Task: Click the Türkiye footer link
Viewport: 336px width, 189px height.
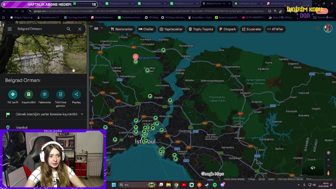Action: click(x=251, y=179)
